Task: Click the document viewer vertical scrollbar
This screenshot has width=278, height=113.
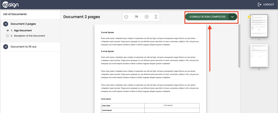Action: [239, 46]
